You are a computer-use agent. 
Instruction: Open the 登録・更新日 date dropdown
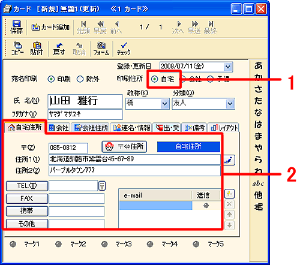click(x=228, y=67)
